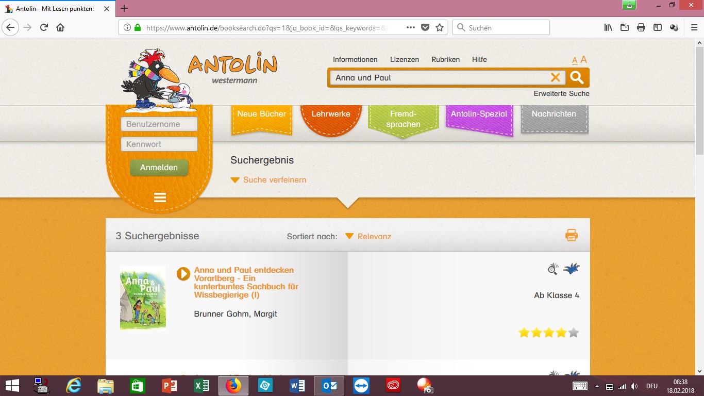The height and width of the screenshot is (396, 704).
Task: Switch to large text with the big A toggle
Action: [583, 59]
